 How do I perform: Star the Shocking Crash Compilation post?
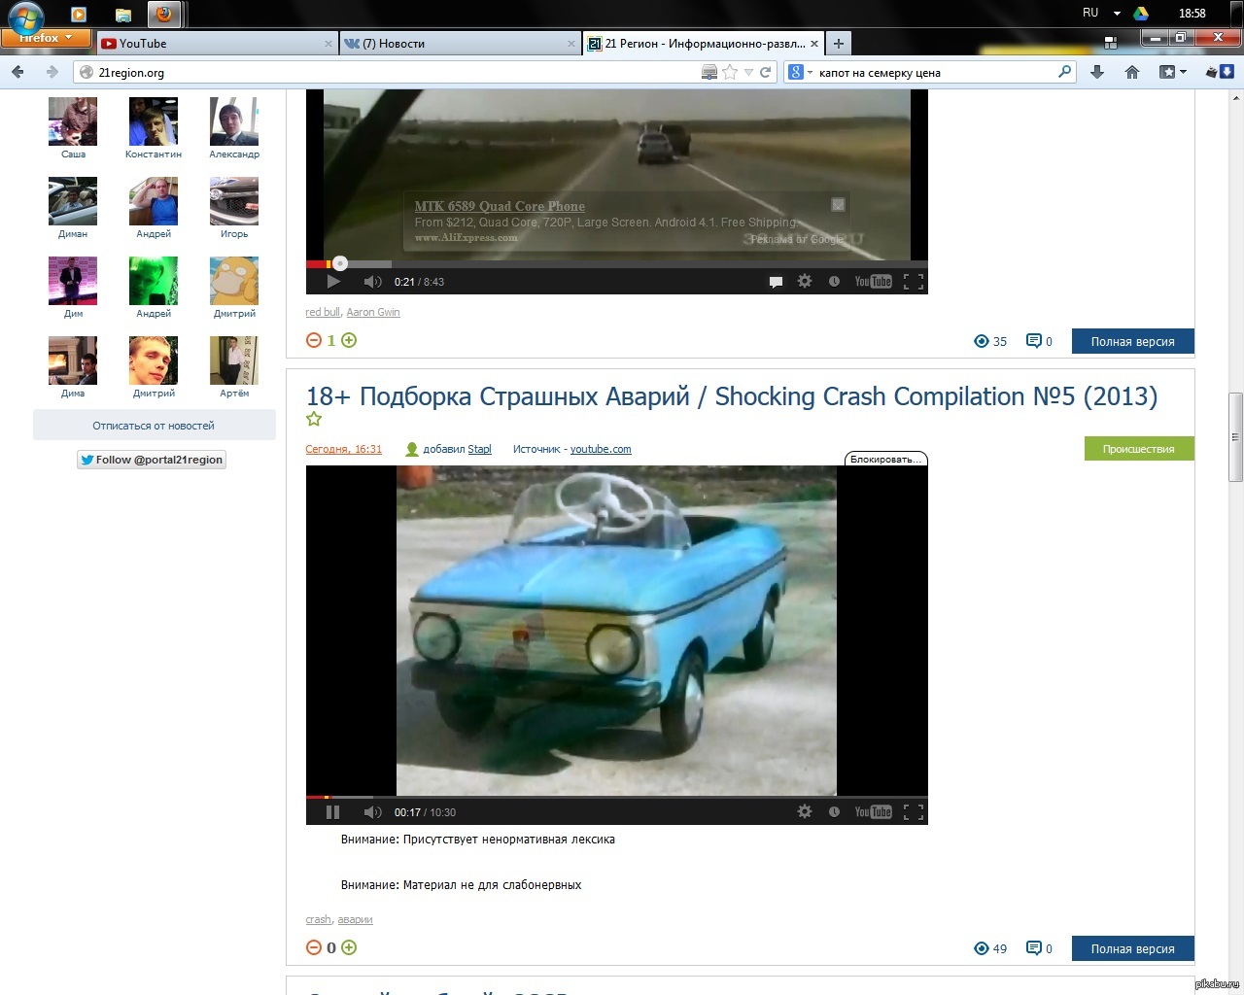click(x=314, y=419)
